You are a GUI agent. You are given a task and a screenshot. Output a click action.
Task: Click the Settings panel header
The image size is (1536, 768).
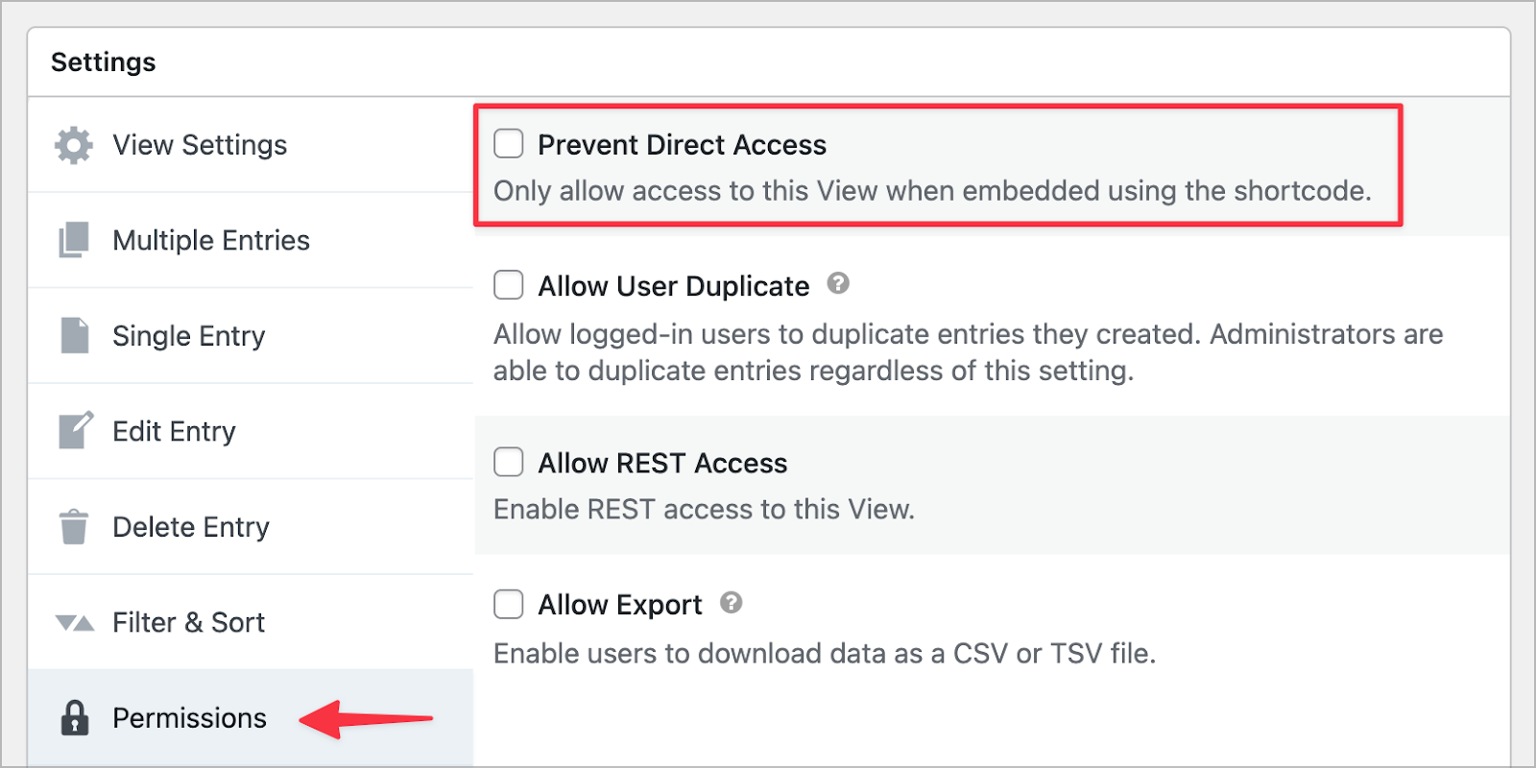coord(103,60)
